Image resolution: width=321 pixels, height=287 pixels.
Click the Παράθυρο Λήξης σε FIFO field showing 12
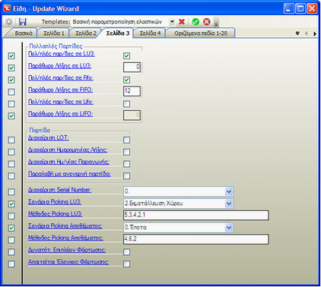[132, 91]
